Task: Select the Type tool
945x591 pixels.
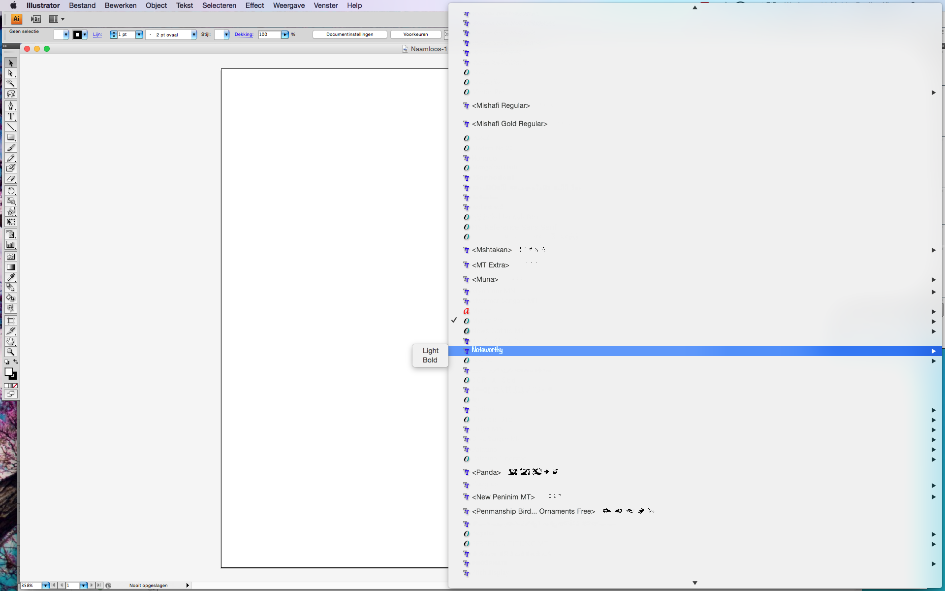Action: 11,116
